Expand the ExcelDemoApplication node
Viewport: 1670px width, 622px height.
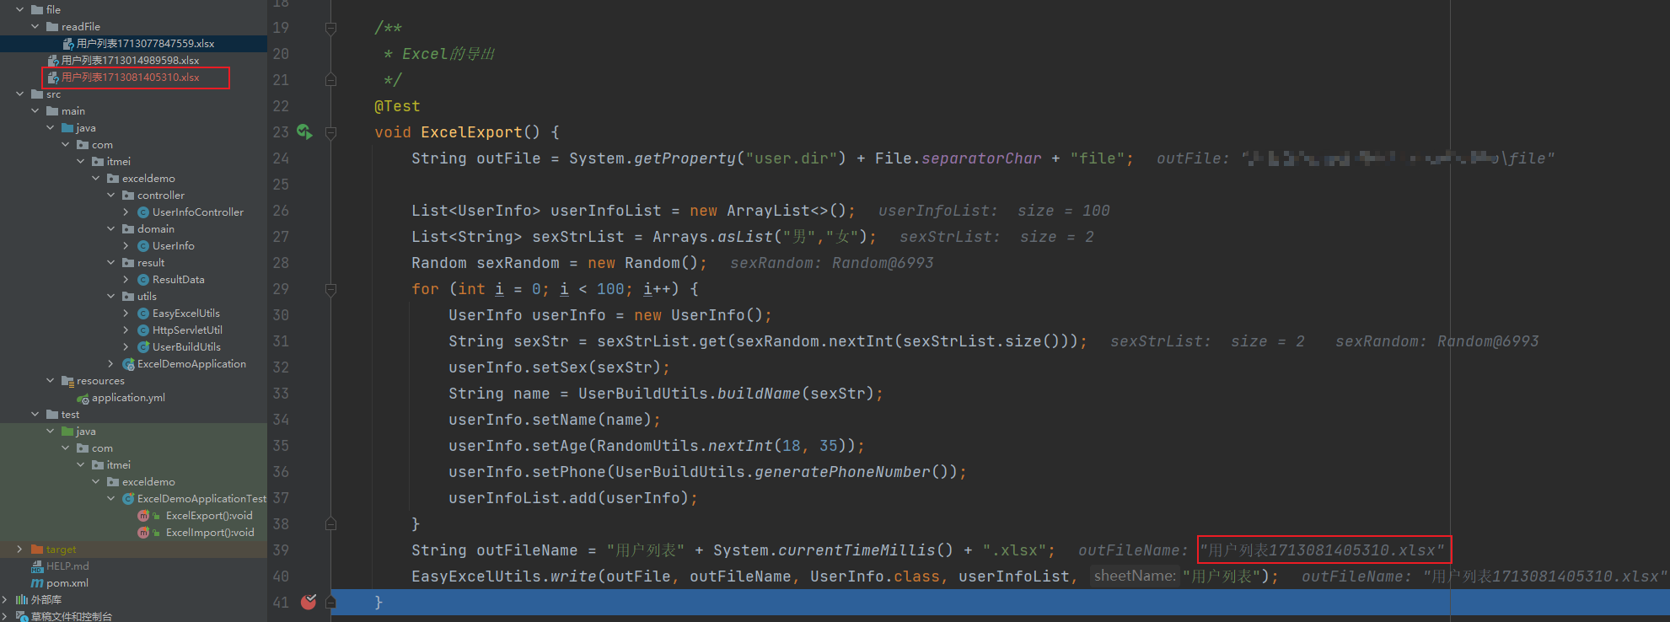click(111, 364)
